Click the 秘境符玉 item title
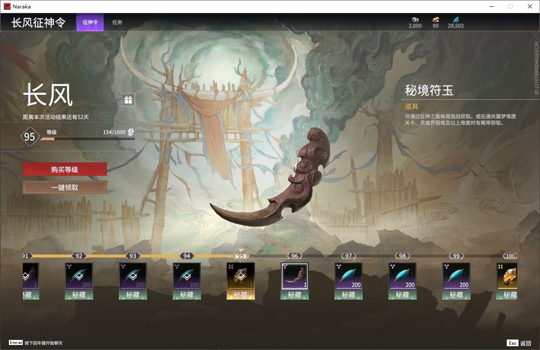 click(429, 91)
